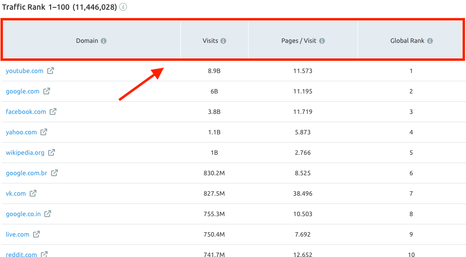Sort table by Global Rank column header

click(x=407, y=41)
